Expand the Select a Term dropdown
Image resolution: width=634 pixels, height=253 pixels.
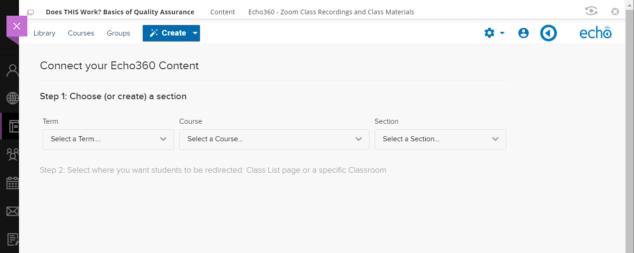tap(108, 139)
